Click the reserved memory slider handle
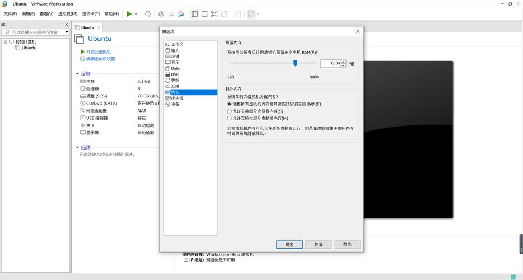This screenshot has height=280, width=523. tap(295, 63)
